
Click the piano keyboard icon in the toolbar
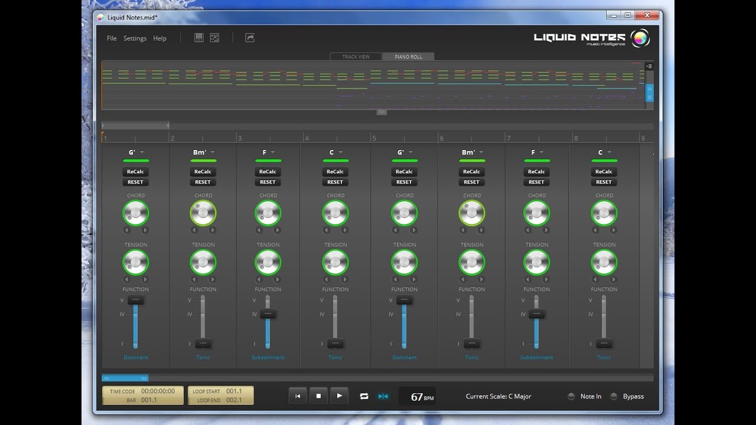point(199,38)
